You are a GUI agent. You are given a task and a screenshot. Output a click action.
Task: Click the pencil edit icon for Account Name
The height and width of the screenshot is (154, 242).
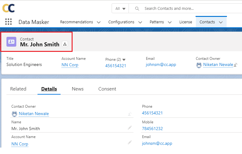[x=130, y=142]
